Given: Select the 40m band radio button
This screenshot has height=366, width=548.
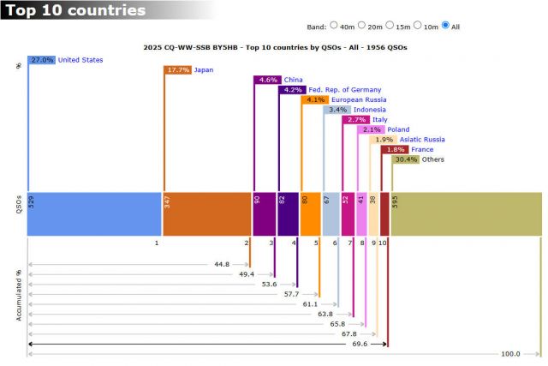Looking at the screenshot, I should [334, 26].
